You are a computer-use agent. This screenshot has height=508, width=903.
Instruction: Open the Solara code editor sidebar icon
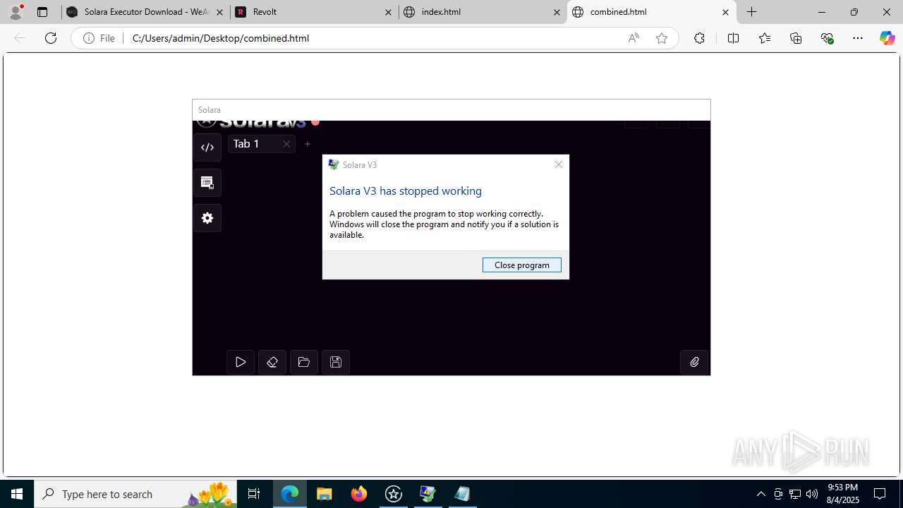click(207, 147)
